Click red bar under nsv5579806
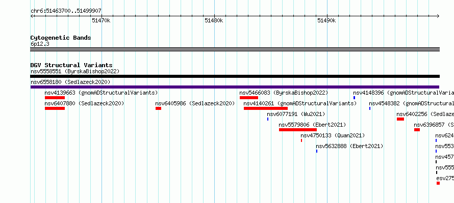 point(298,130)
